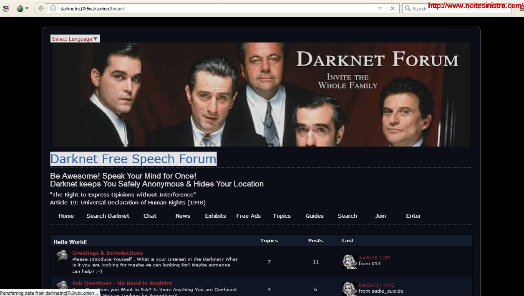Image resolution: width=524 pixels, height=296 pixels.
Task: Go to the Home menu item
Action: (x=66, y=216)
